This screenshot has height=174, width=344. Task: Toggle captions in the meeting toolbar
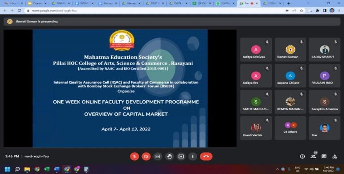157,156
